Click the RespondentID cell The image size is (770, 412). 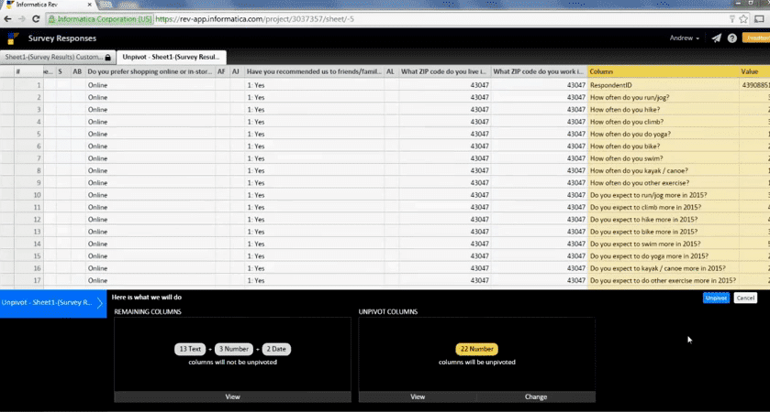coord(663,85)
